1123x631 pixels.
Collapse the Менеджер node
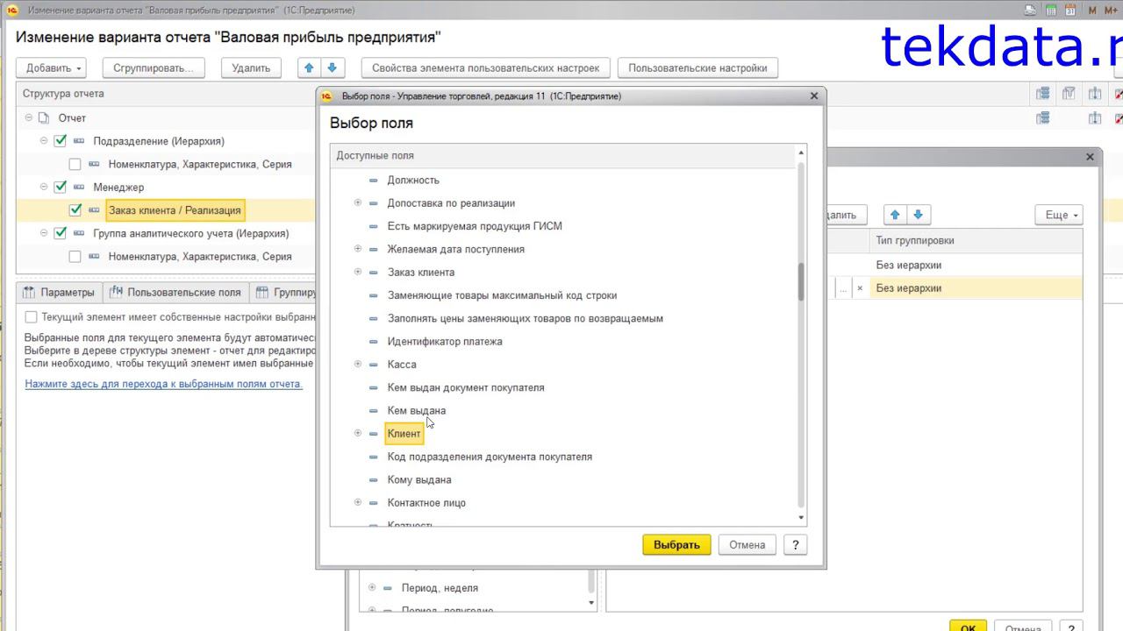(x=44, y=188)
